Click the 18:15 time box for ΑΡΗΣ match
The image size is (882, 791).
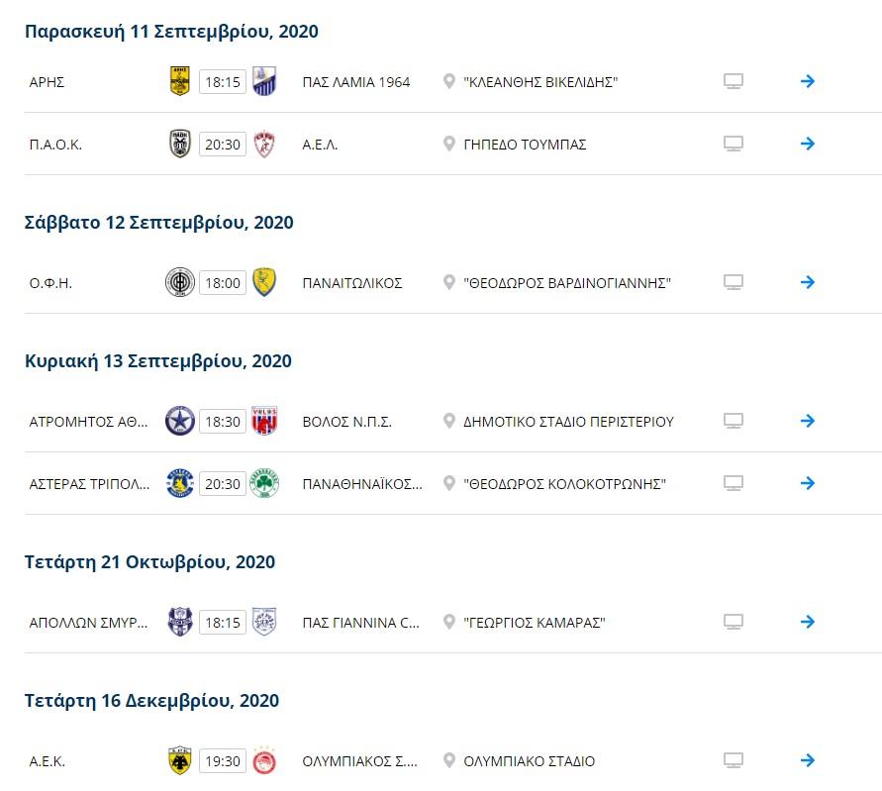pos(223,82)
